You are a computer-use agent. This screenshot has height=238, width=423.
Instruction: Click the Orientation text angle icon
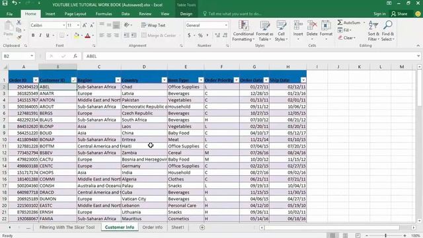point(126,25)
